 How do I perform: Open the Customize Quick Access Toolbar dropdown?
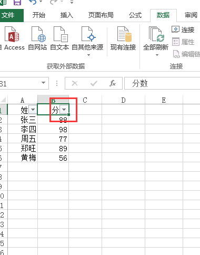coord(72,2)
